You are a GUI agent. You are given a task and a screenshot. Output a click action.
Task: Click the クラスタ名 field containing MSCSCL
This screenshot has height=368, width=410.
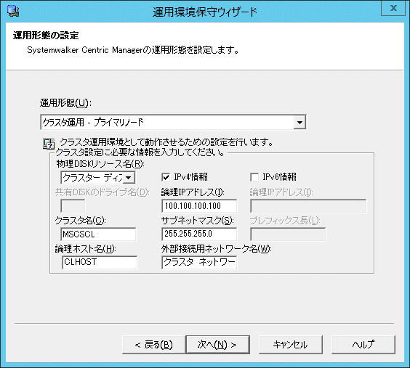(98, 234)
